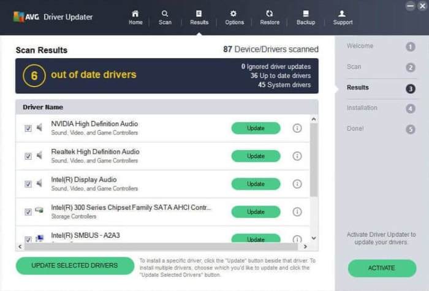The height and width of the screenshot is (291, 429).
Task: Click "NVIDIA High Definition Audio" driver name
Action: pyautogui.click(x=94, y=124)
